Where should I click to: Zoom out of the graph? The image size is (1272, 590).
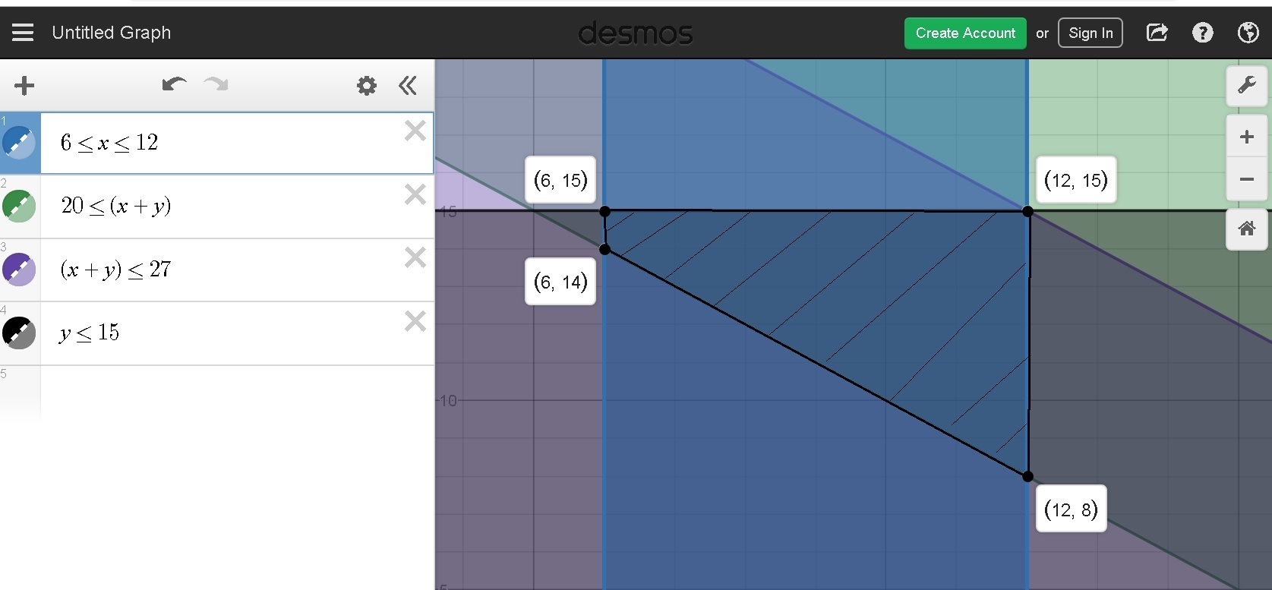1246,179
